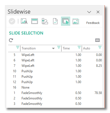
Task: Select slide 11 PushUp row
Action: (x=55, y=77)
